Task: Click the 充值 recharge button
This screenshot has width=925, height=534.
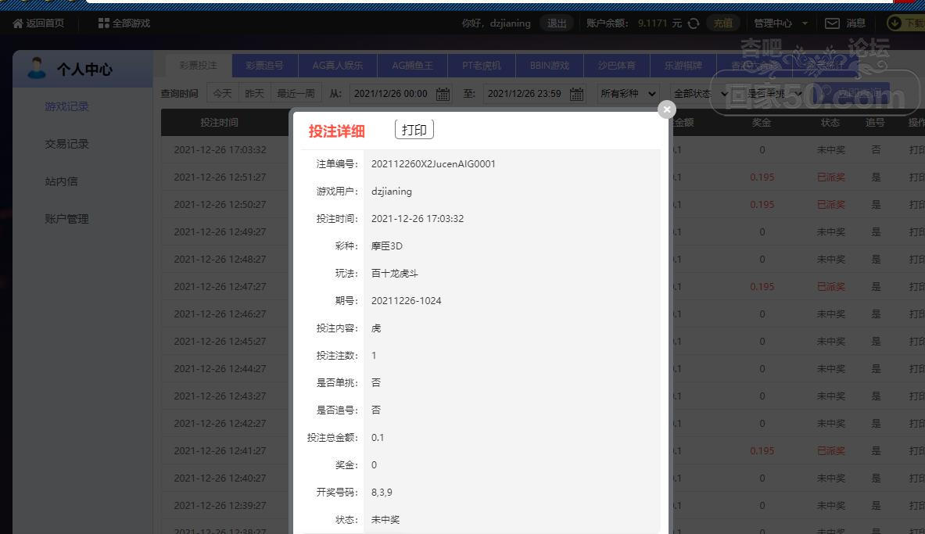Action: [723, 23]
